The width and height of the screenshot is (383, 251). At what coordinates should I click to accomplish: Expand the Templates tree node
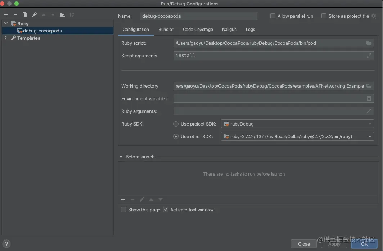[x=6, y=38]
